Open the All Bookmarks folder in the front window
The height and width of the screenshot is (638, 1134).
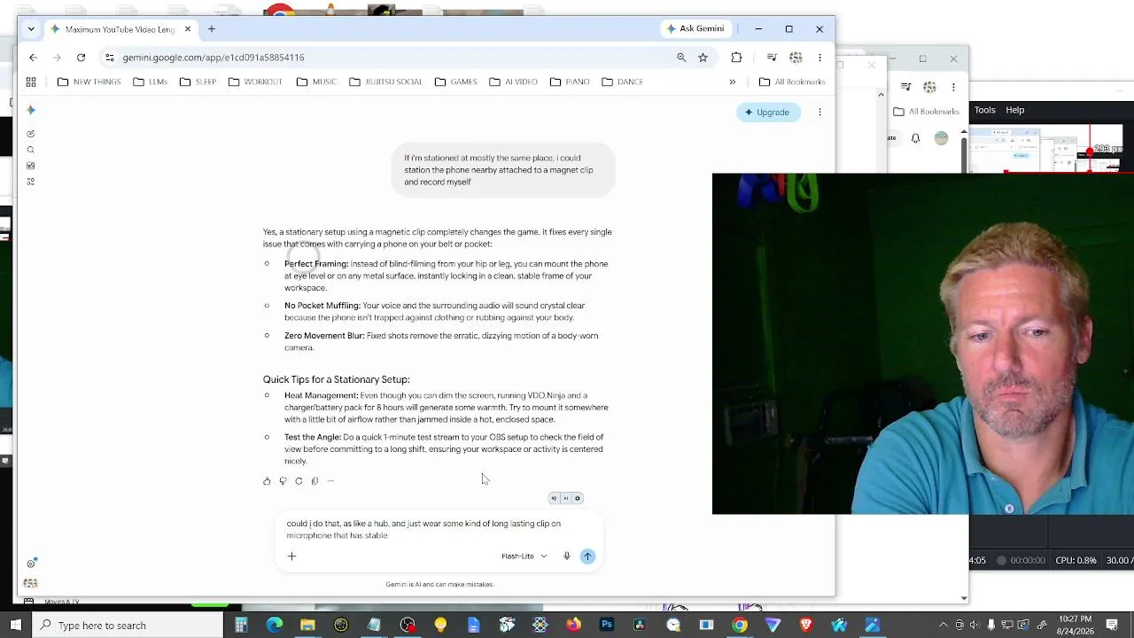791,82
